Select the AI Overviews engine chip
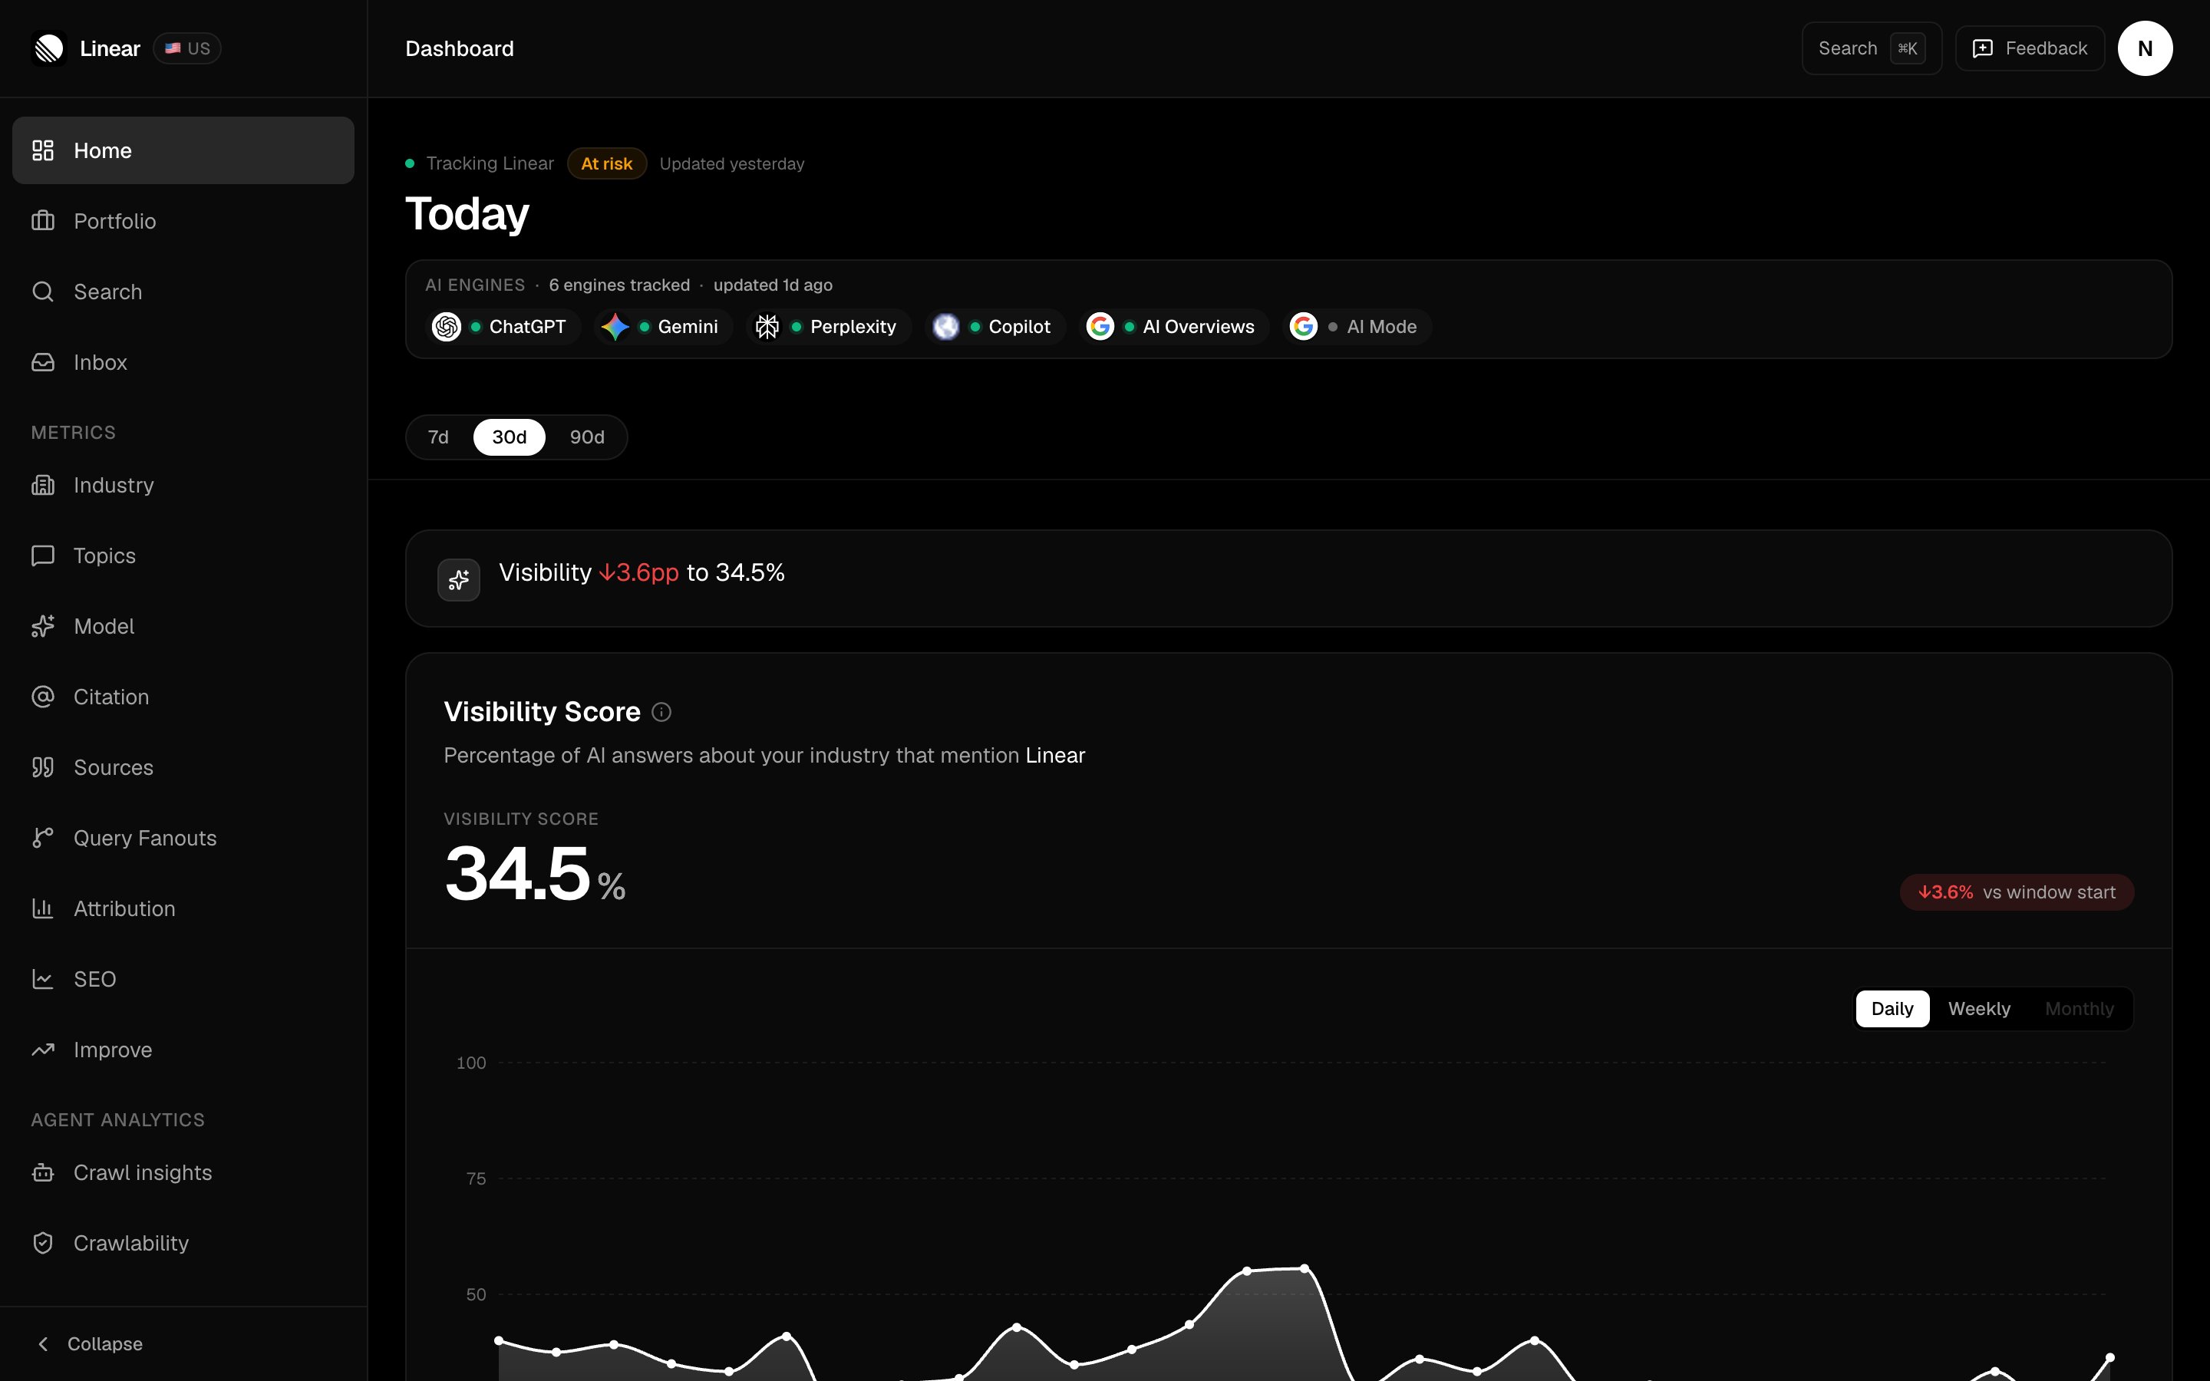The image size is (2210, 1381). pyautogui.click(x=1174, y=327)
